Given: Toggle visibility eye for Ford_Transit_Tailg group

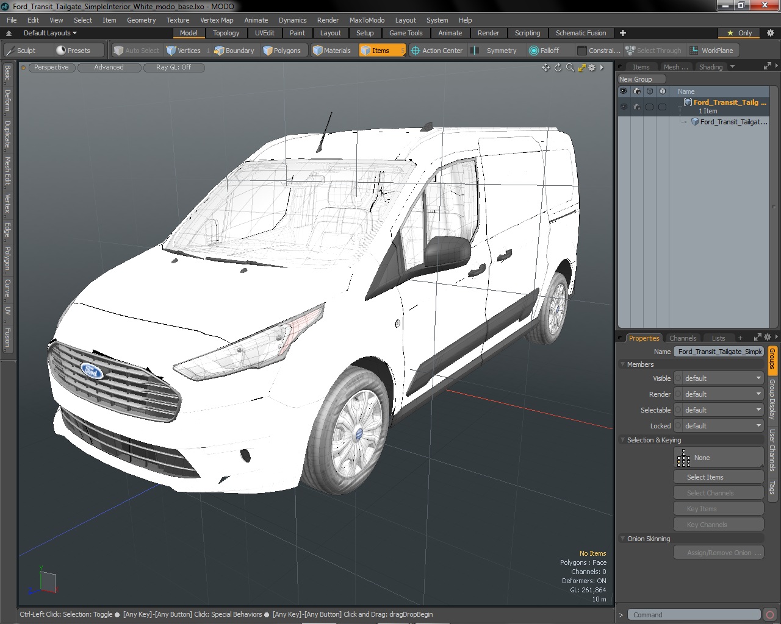Looking at the screenshot, I should click(623, 107).
